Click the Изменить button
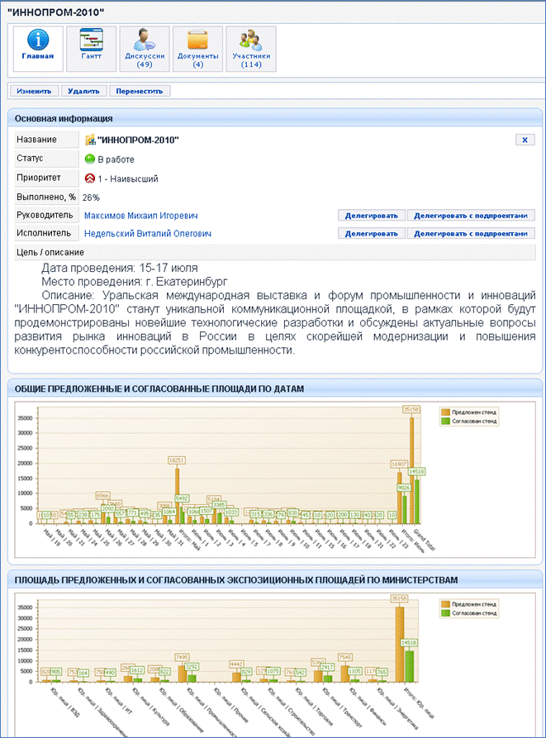 click(x=35, y=91)
